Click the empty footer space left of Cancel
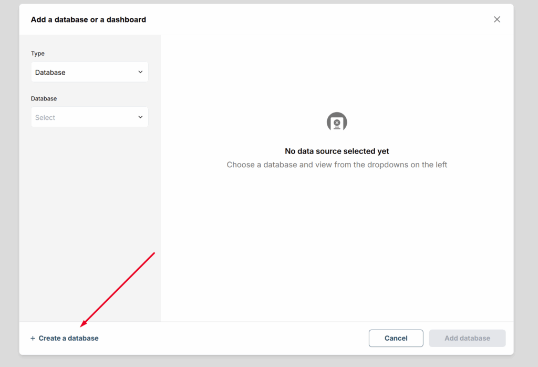Viewport: 538px width, 367px height. [236, 338]
